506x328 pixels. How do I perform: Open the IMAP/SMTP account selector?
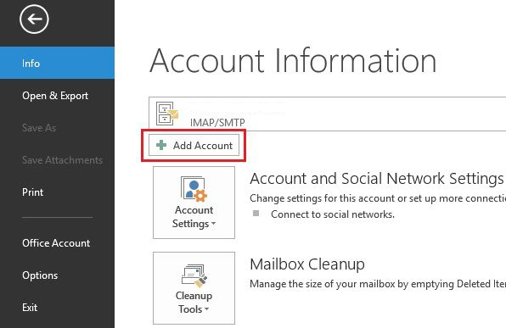point(327,114)
